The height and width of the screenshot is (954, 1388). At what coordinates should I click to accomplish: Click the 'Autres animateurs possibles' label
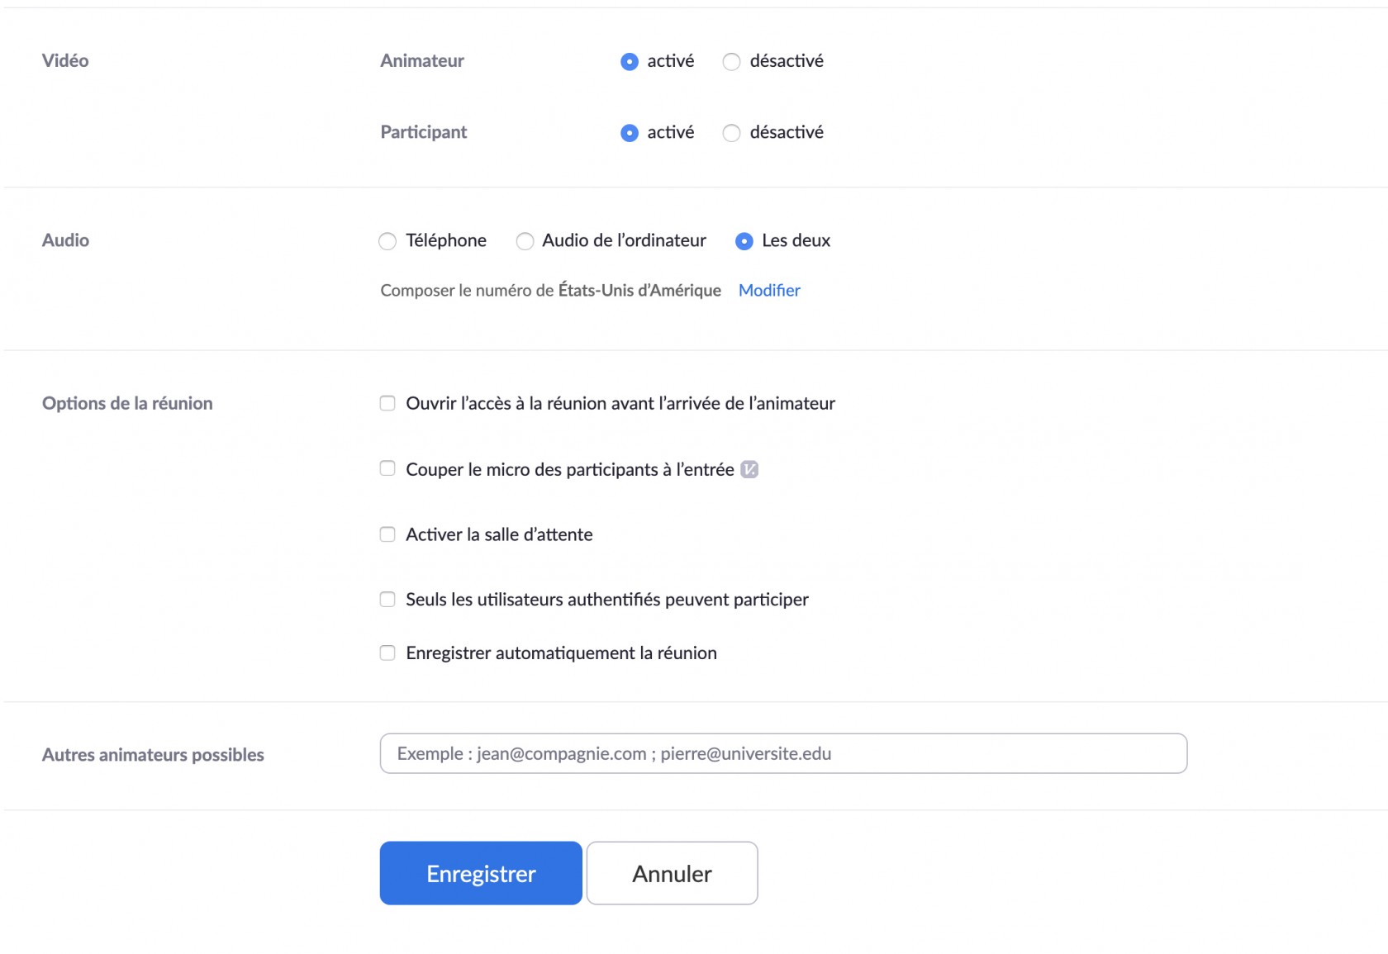tap(153, 755)
